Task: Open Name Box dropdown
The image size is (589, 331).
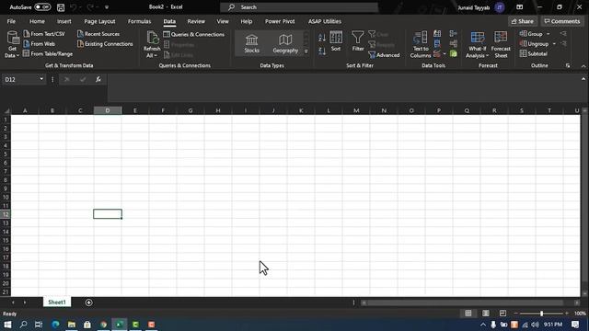Action: [x=41, y=79]
